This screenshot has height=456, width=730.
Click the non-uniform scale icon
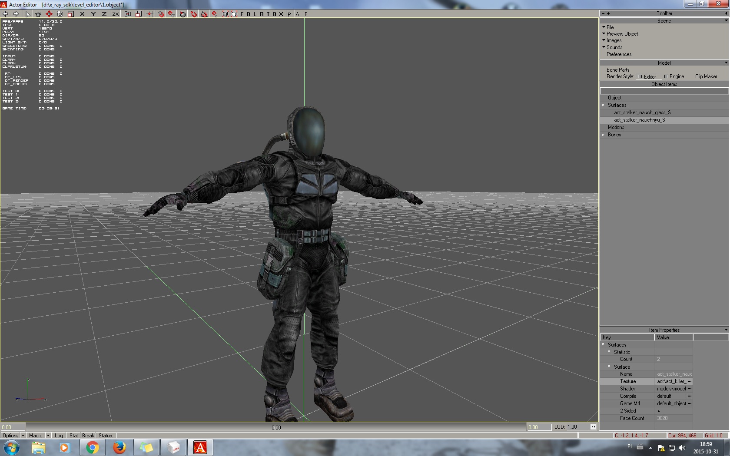click(128, 14)
